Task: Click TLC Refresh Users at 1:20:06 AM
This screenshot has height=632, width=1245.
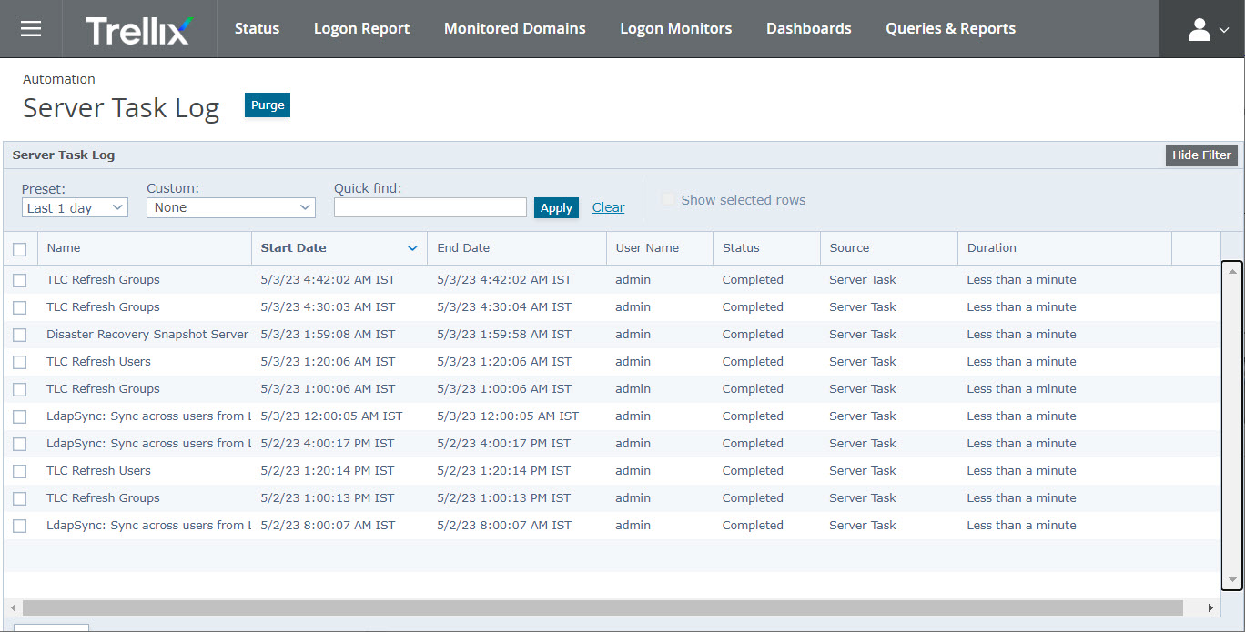Action: pos(98,362)
